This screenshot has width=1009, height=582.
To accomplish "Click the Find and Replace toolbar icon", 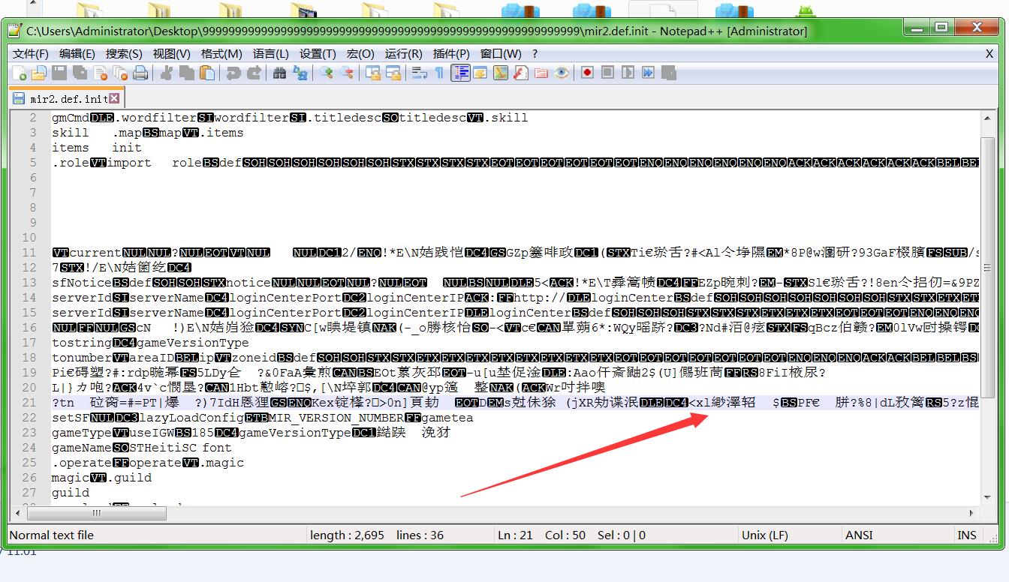I will click(x=300, y=73).
